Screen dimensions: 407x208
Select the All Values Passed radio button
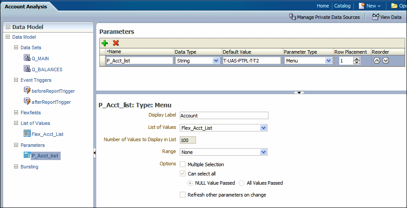pyautogui.click(x=242, y=183)
